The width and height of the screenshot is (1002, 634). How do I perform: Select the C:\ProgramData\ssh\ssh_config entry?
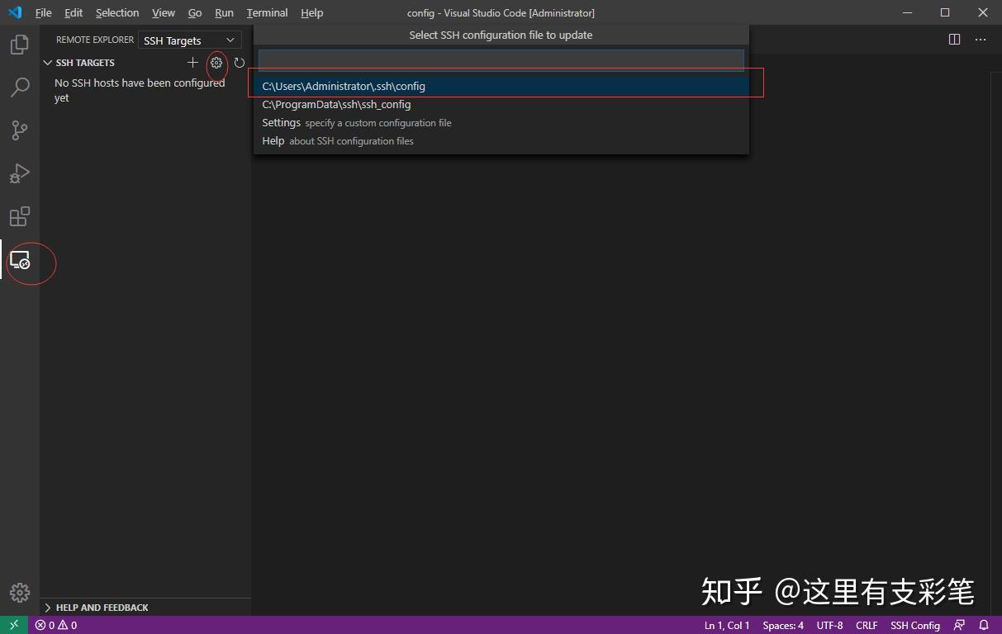coord(336,104)
